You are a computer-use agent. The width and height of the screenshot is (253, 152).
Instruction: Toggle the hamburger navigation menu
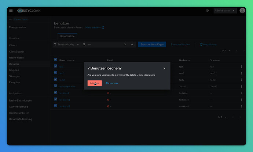pyautogui.click(x=11, y=11)
